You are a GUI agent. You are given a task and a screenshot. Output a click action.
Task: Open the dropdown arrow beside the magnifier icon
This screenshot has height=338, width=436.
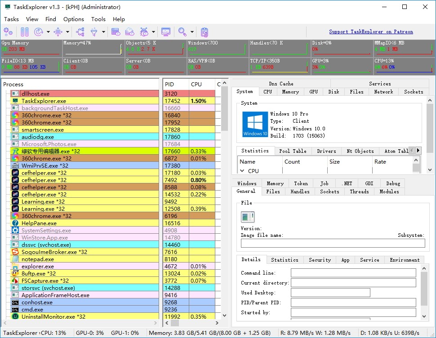pyautogui.click(x=192, y=32)
